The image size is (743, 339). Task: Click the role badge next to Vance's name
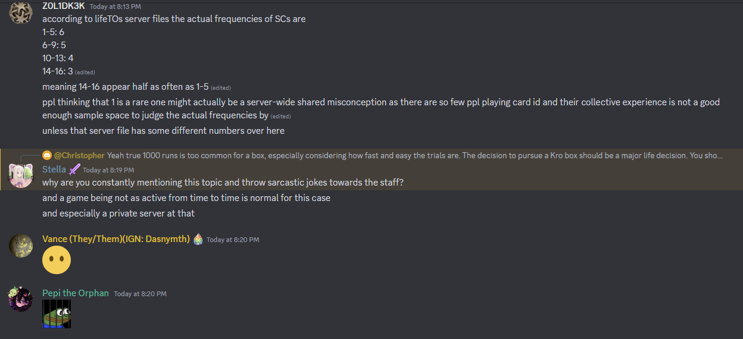pos(198,239)
